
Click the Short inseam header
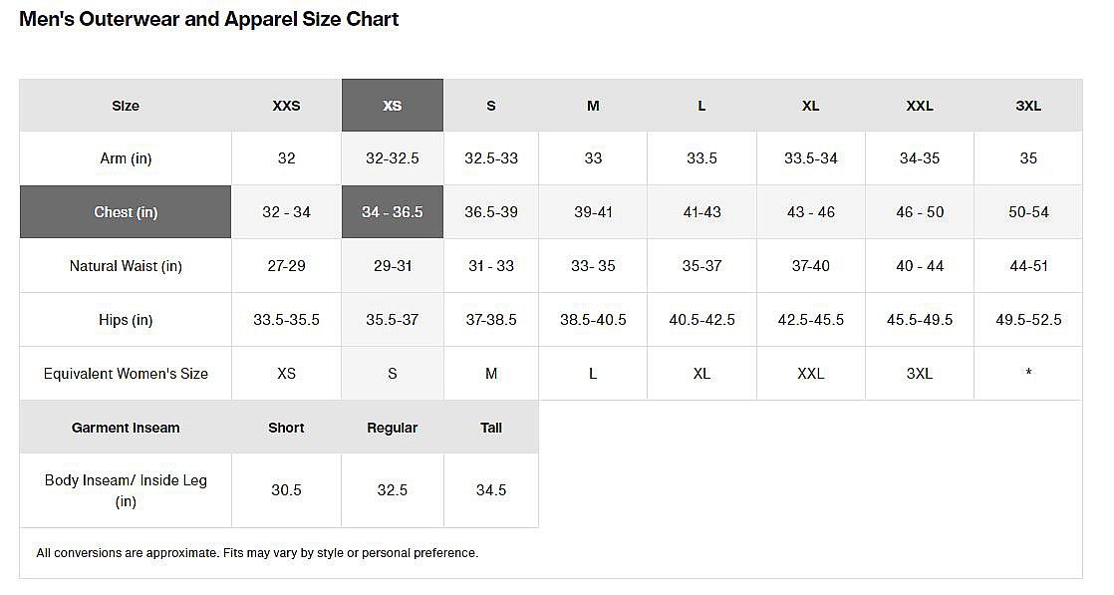click(x=286, y=428)
